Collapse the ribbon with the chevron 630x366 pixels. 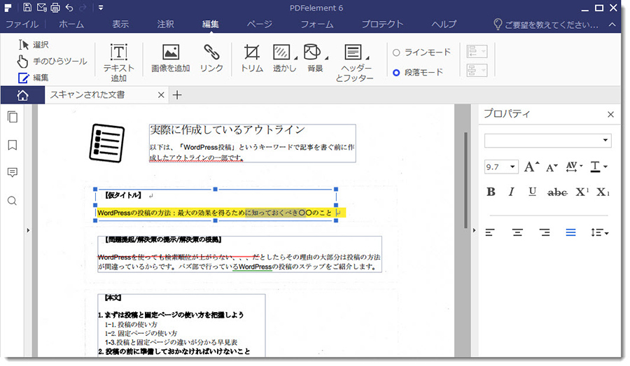click(x=612, y=24)
